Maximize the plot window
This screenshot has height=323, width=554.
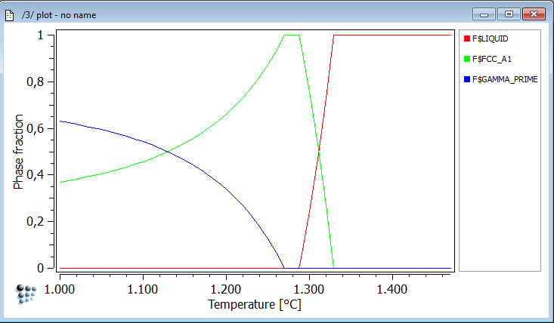click(508, 14)
